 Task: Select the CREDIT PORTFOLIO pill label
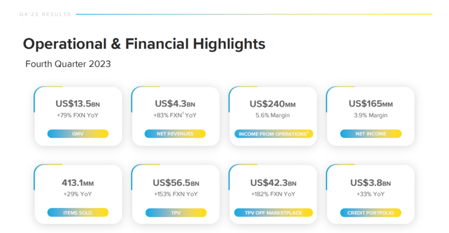pyautogui.click(x=370, y=212)
